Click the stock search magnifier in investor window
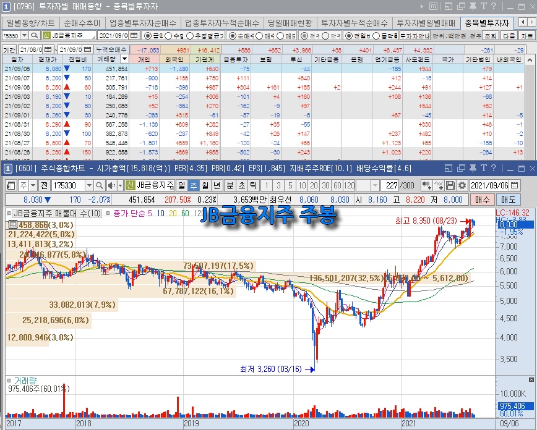 click(34, 36)
